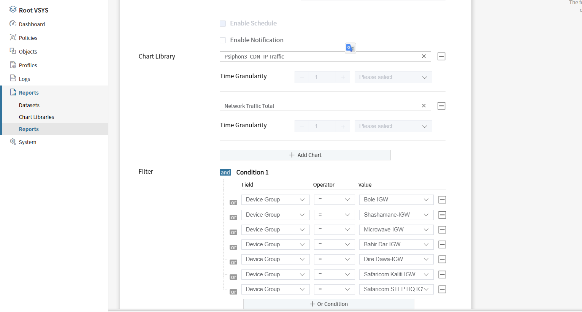Expand the operator dropdown for Bahir Dar-IGW row

click(334, 245)
